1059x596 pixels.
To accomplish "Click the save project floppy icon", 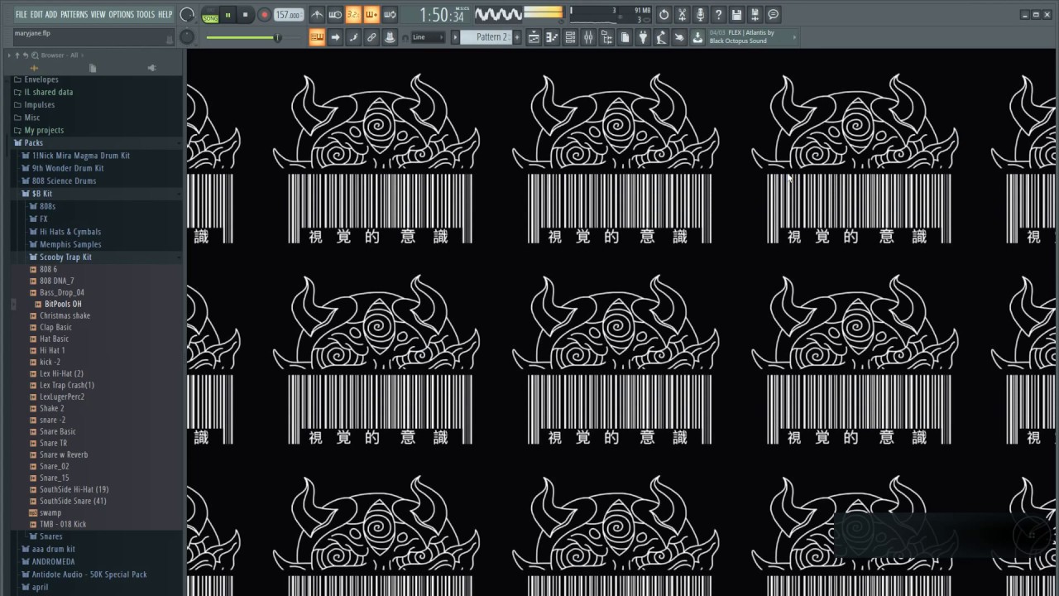I will point(736,15).
